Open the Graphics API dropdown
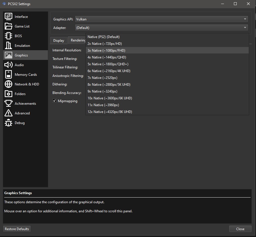 [162, 19]
